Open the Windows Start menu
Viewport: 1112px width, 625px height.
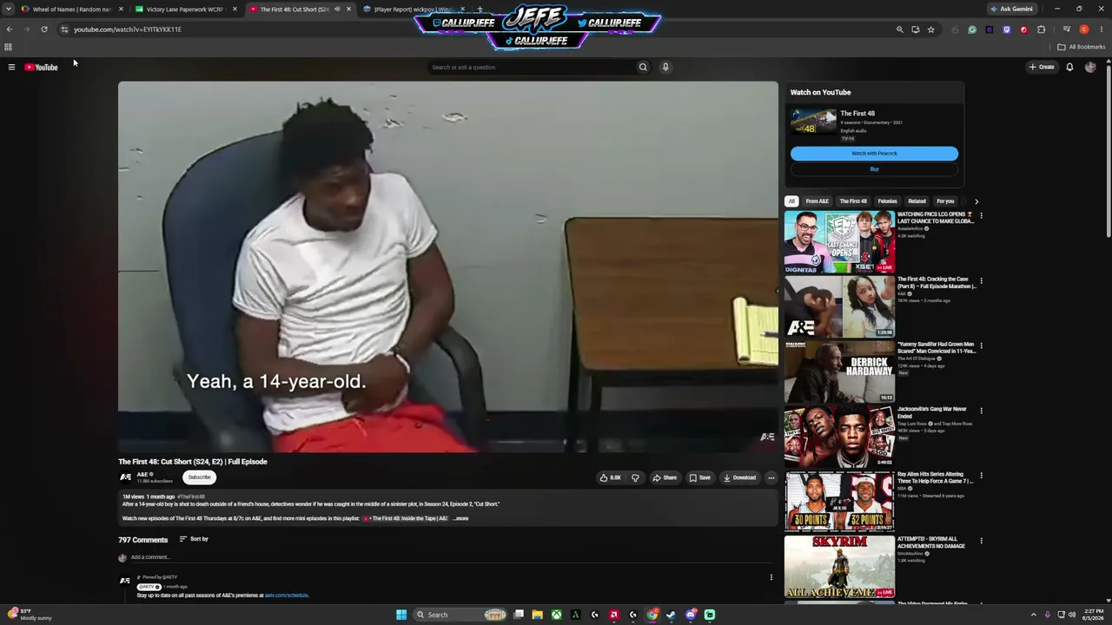pyautogui.click(x=401, y=615)
